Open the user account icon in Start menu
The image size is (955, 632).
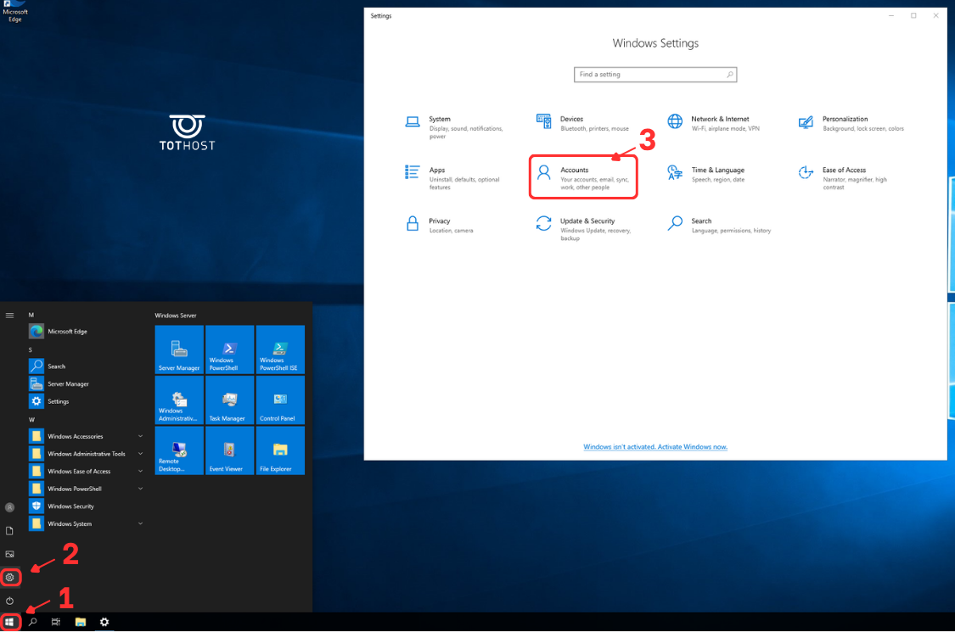[x=9, y=507]
